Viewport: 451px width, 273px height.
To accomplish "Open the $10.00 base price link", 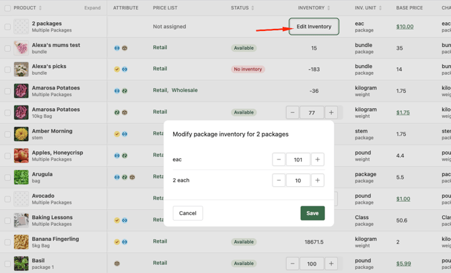I will 405,27.
